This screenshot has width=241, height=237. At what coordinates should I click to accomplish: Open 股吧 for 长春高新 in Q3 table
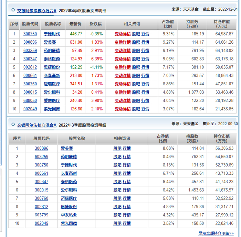pyautogui.click(x=117, y=173)
